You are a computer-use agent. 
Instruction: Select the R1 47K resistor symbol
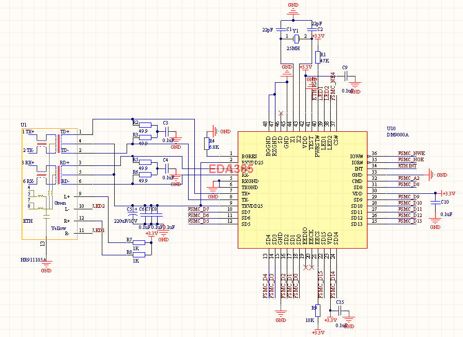tap(318, 57)
